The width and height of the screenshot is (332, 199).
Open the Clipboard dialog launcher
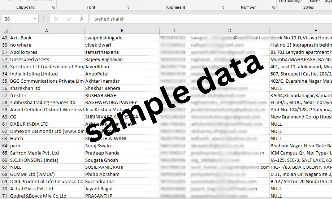[53, 7]
